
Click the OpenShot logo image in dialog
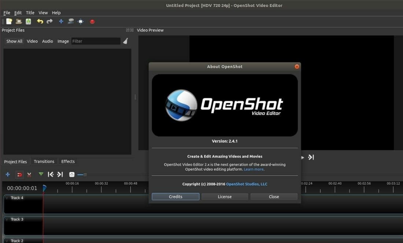coord(225,105)
